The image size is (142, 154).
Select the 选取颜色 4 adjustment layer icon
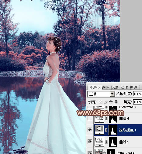(99, 130)
